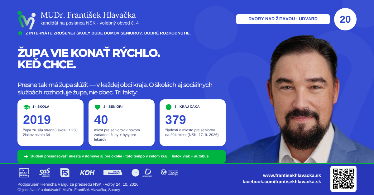Image resolution: width=374 pixels, height=195 pixels.
Task: Open the facebook.com/frantisekhlavacka.sk link
Action: click(x=282, y=182)
